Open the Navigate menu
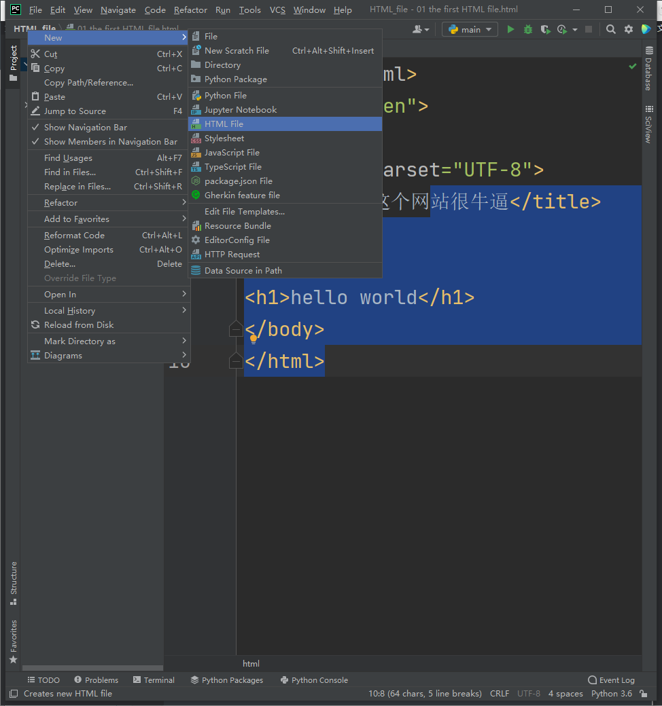Image resolution: width=662 pixels, height=706 pixels. coord(118,10)
